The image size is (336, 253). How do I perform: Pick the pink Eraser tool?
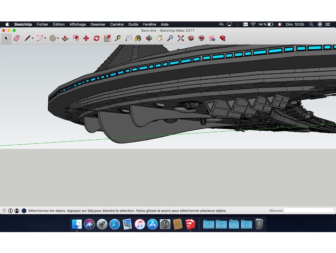17,39
